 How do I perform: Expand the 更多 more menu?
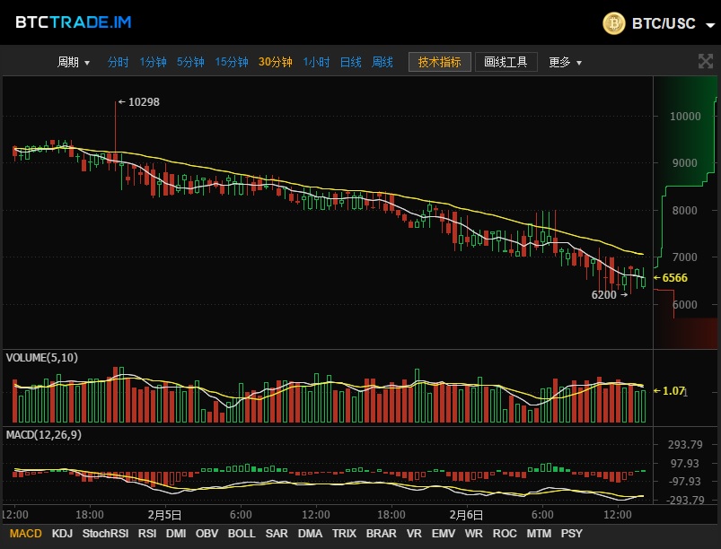click(565, 62)
